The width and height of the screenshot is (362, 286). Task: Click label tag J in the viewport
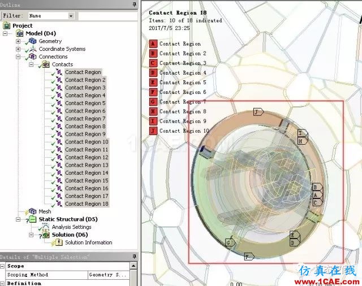(x=258, y=112)
